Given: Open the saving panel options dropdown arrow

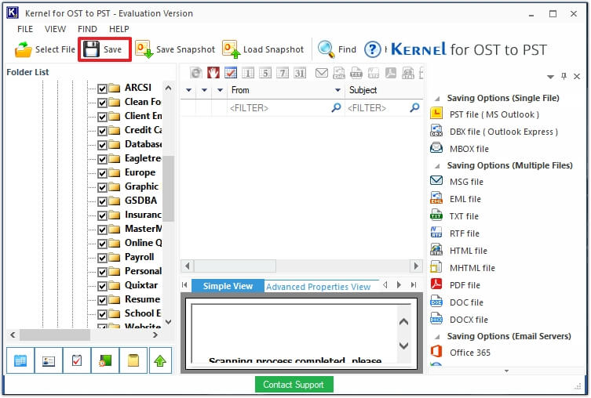Looking at the screenshot, I should pos(550,77).
